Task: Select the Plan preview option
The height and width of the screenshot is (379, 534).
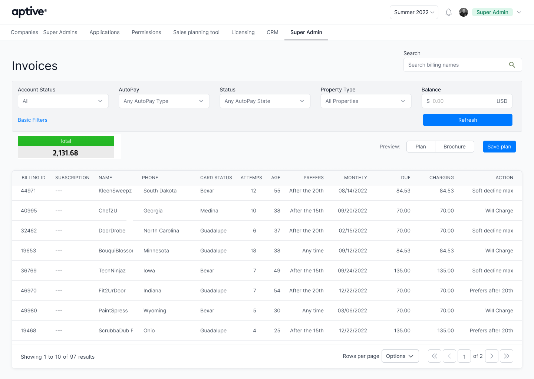Action: click(421, 147)
